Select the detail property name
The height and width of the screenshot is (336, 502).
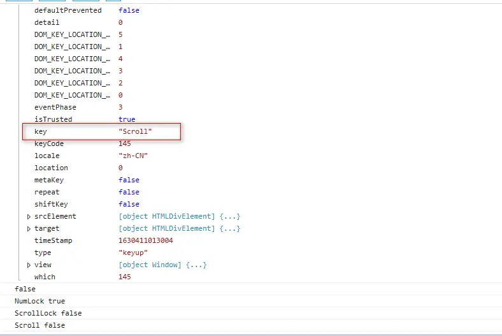point(47,23)
